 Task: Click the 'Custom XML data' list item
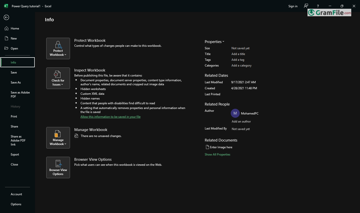click(92, 94)
